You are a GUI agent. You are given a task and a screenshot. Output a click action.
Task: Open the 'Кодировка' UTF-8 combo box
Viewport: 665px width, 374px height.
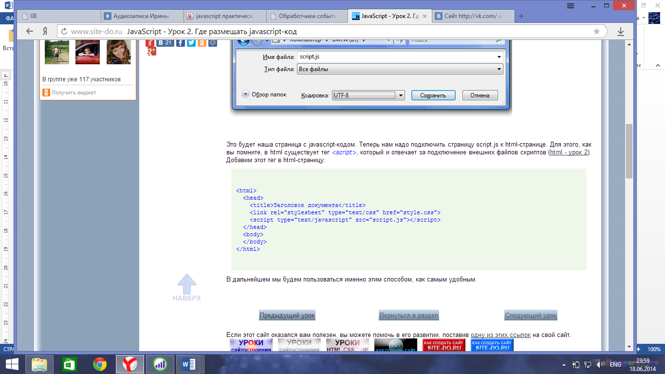click(x=368, y=95)
